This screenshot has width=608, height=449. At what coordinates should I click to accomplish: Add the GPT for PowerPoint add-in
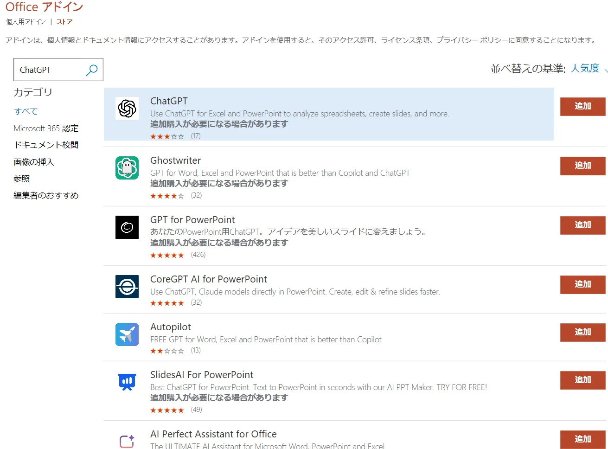(x=583, y=225)
